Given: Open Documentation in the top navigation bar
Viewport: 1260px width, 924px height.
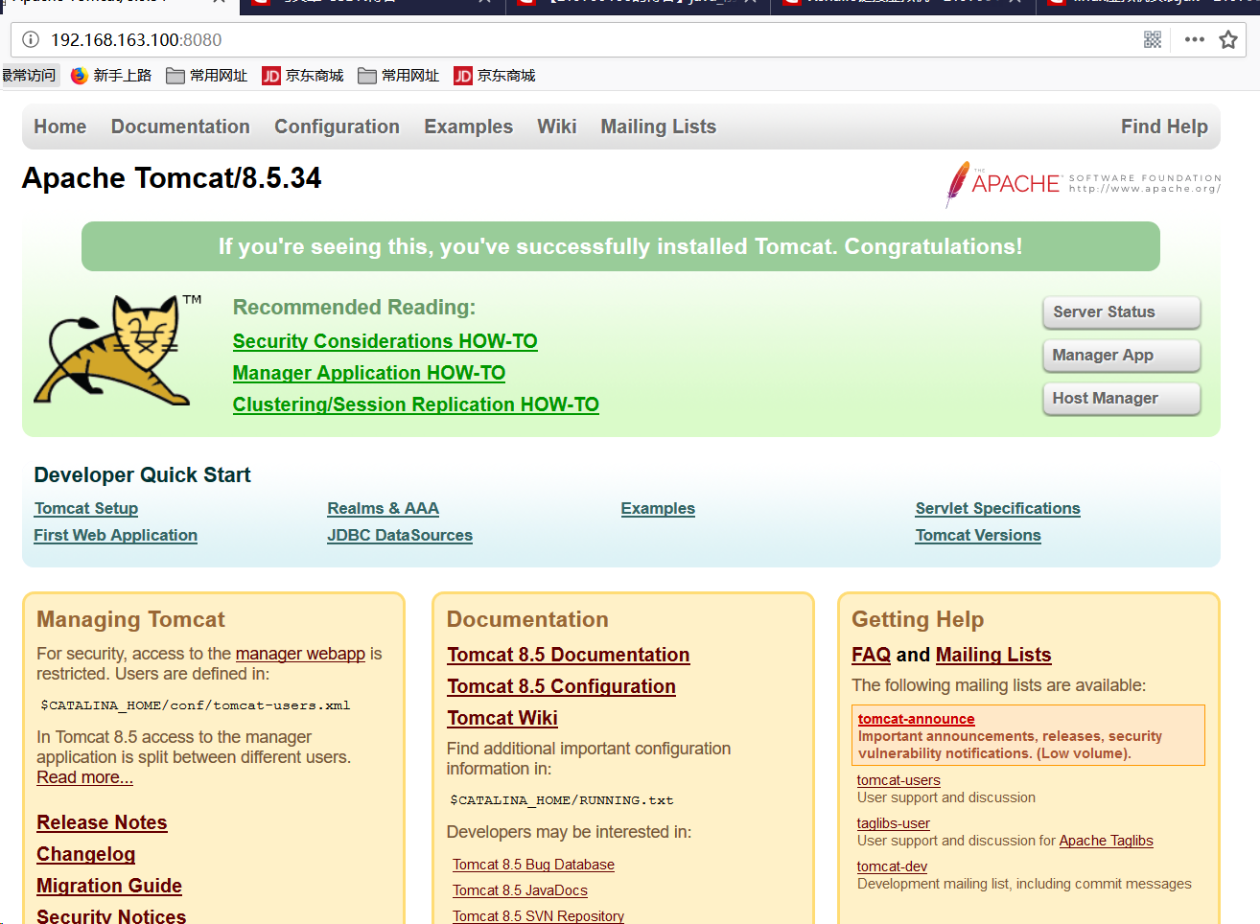Looking at the screenshot, I should pos(180,127).
